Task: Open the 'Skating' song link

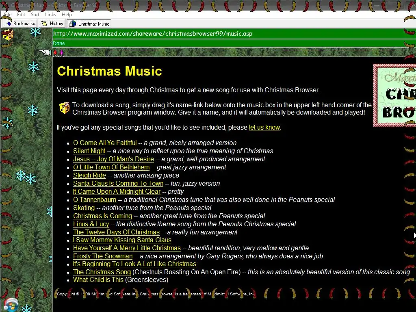Action: (x=84, y=208)
